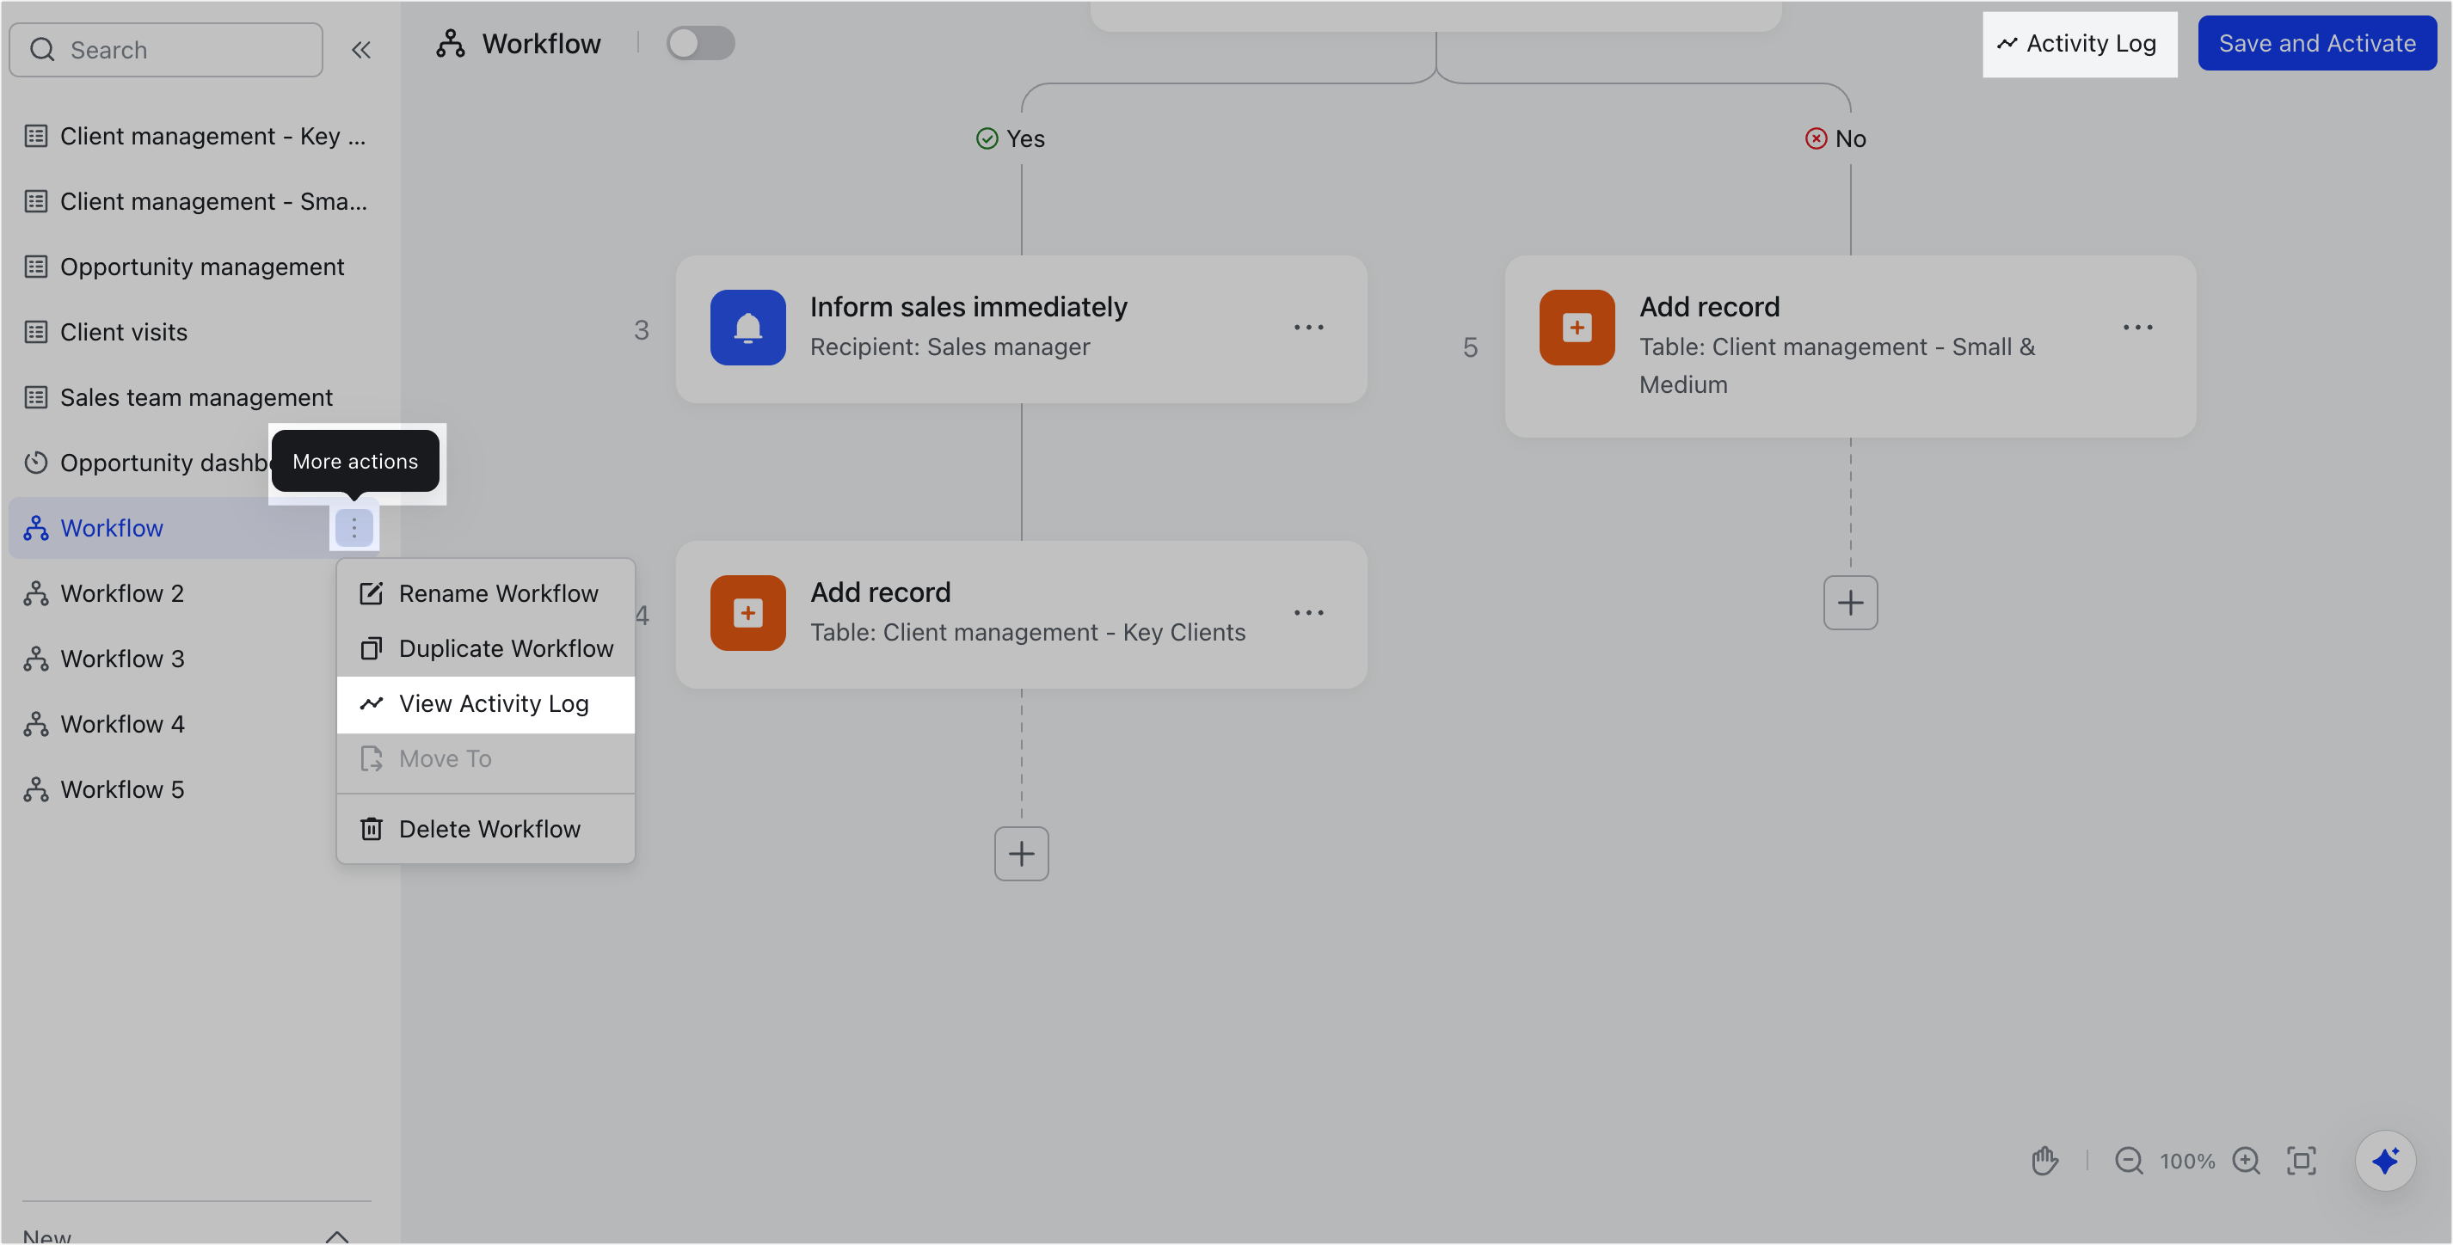Zoom out the workflow canvas
Viewport: 2453px width, 1245px height.
[x=2130, y=1162]
